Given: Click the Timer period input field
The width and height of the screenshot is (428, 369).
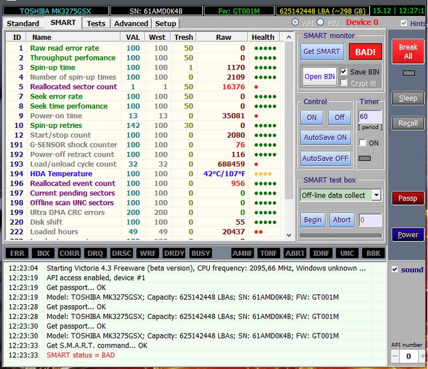Looking at the screenshot, I should (370, 116).
